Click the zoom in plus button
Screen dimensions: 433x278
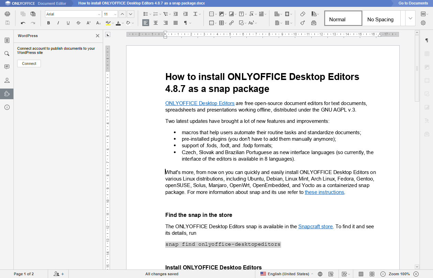pos(416,274)
